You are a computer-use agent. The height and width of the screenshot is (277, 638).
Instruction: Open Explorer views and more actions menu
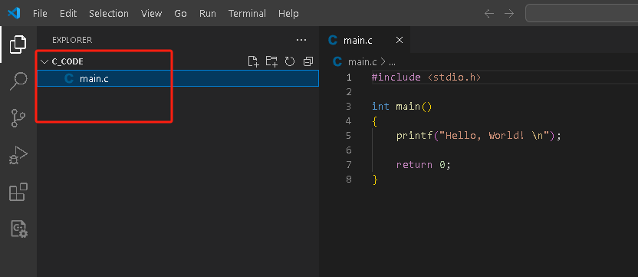(301, 40)
